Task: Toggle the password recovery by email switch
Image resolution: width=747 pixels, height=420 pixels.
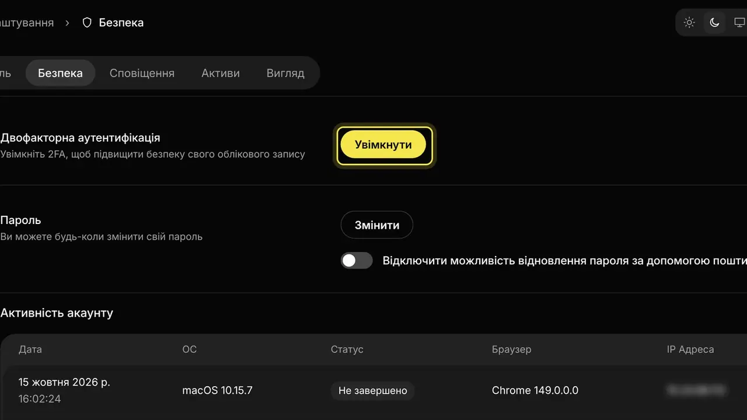Action: (357, 261)
